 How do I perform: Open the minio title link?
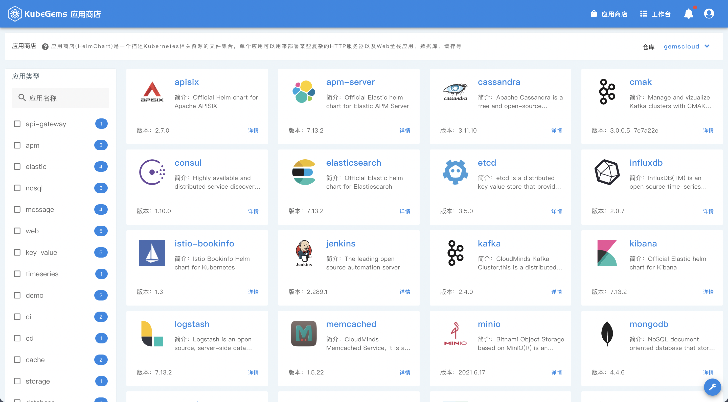tap(489, 324)
